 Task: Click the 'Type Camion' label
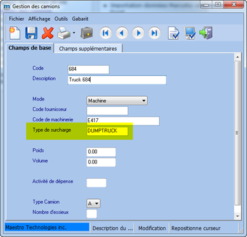[46, 202]
